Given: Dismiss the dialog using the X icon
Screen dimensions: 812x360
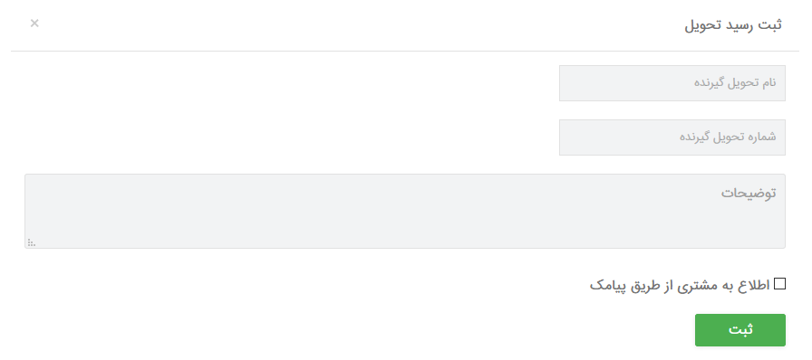Looking at the screenshot, I should 34,24.
